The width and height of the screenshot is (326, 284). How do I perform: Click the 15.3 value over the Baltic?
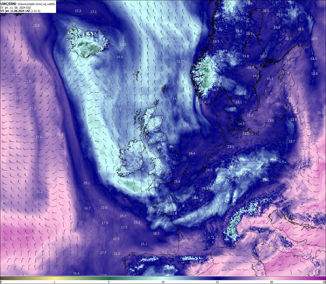pyautogui.click(x=270, y=79)
